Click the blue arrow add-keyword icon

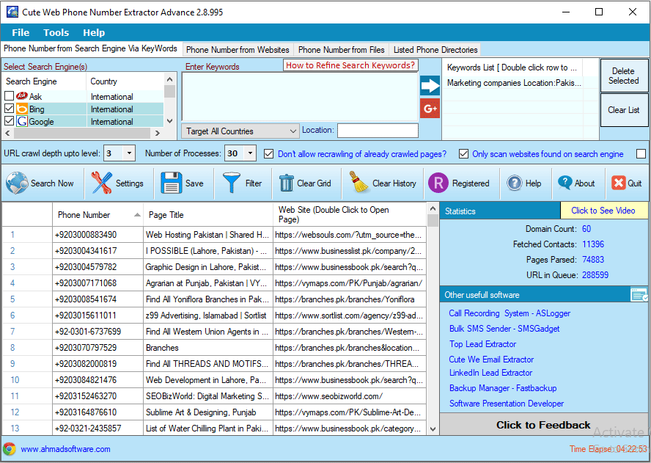(x=430, y=85)
